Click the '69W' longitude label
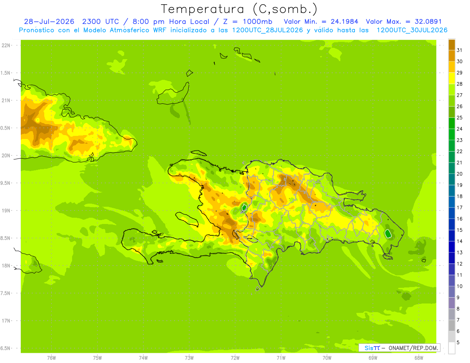 click(x=373, y=358)
